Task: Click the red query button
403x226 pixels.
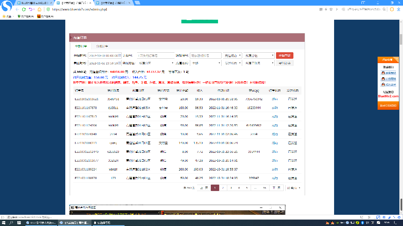Action: coord(285,55)
